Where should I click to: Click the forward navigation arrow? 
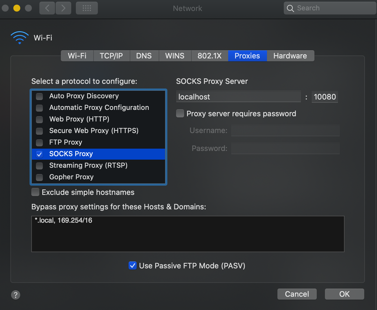pyautogui.click(x=63, y=8)
